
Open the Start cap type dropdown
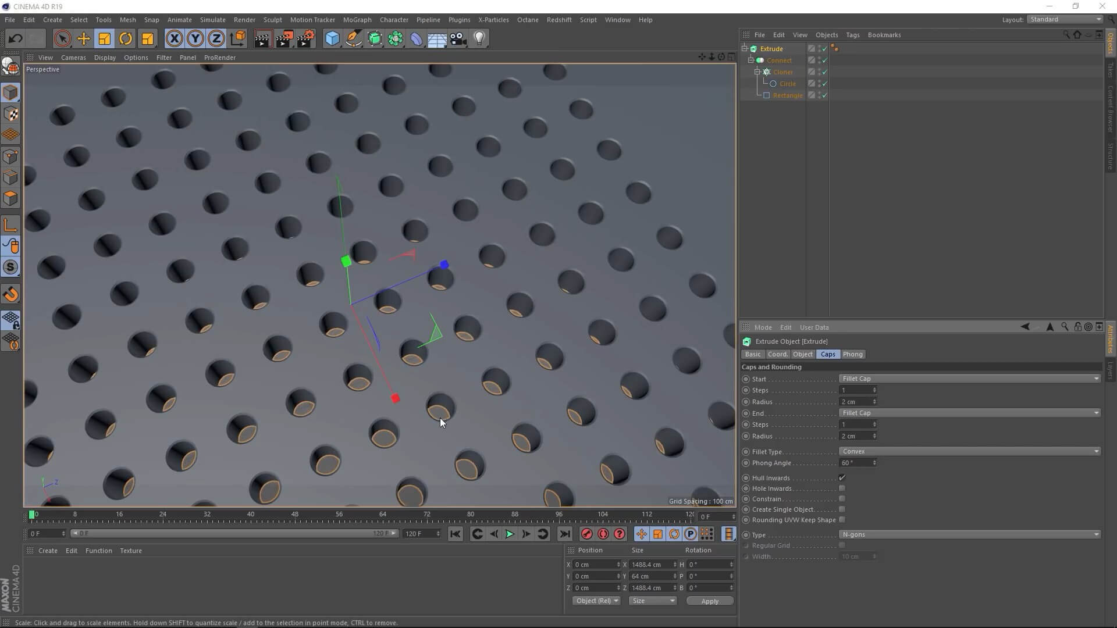[x=970, y=379]
